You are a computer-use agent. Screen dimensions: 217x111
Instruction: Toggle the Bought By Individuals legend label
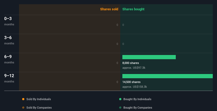pyautogui.click(x=137, y=99)
